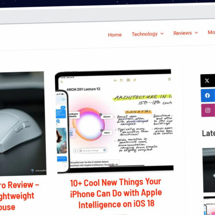Open the Reviews menu item
The height and width of the screenshot is (215, 215).
pos(183,33)
